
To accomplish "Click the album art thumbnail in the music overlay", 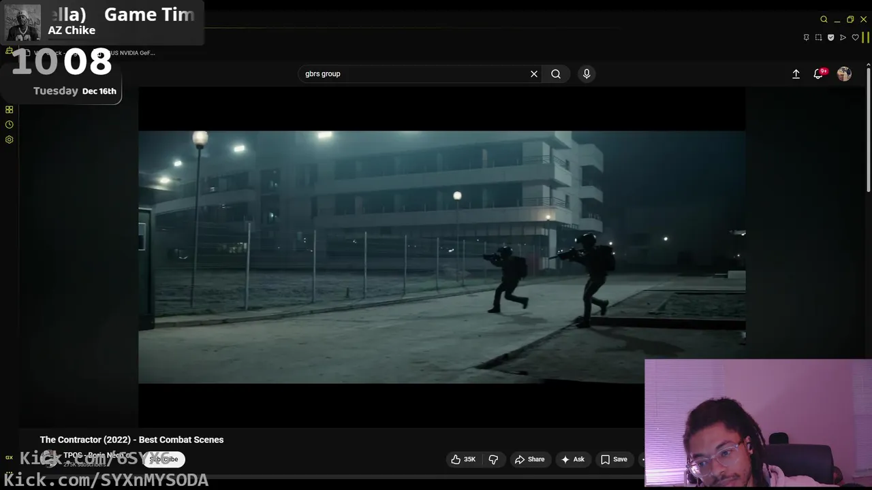I will (22, 22).
